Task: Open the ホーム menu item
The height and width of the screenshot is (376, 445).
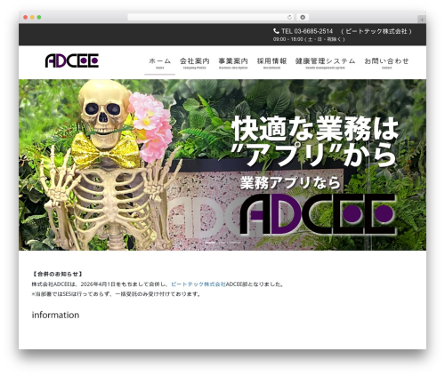Action: click(x=160, y=63)
